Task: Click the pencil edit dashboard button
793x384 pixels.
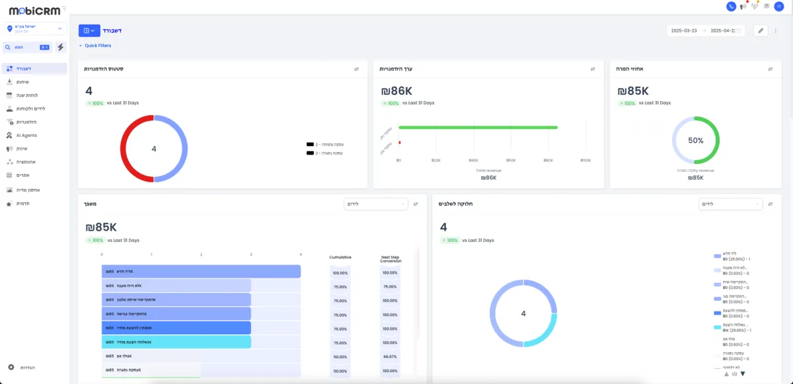Action: coord(761,30)
